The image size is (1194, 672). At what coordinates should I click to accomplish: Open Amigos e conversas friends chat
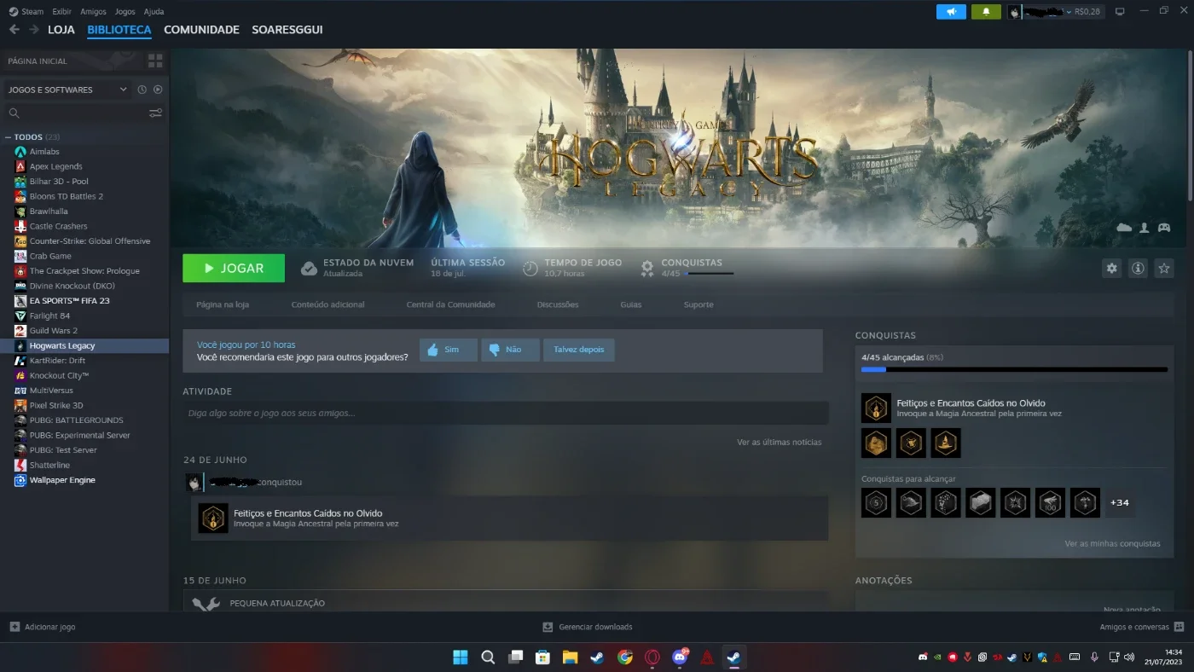[1142, 627]
